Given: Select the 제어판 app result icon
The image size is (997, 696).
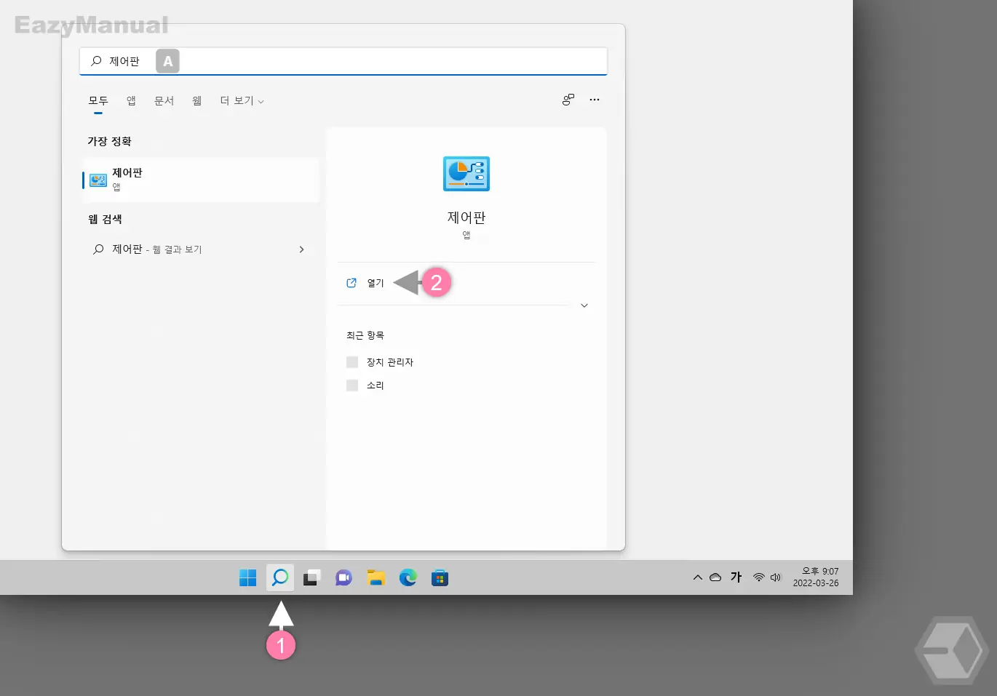Looking at the screenshot, I should click(x=98, y=180).
